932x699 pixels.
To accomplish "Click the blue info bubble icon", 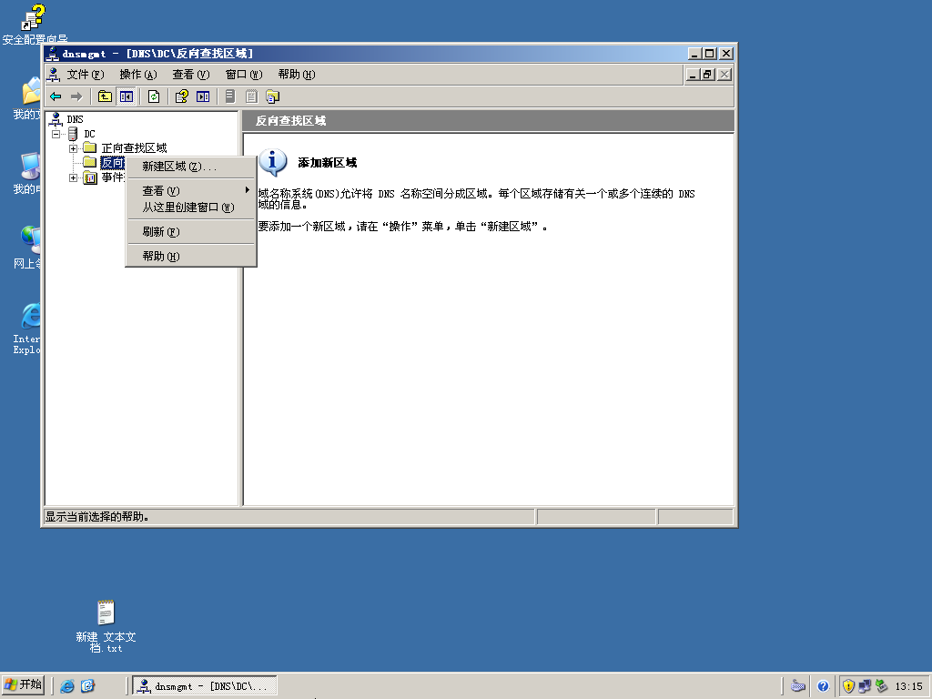I will pyautogui.click(x=273, y=162).
